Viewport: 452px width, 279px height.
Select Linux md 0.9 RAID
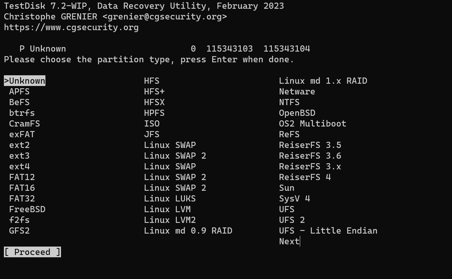point(188,231)
